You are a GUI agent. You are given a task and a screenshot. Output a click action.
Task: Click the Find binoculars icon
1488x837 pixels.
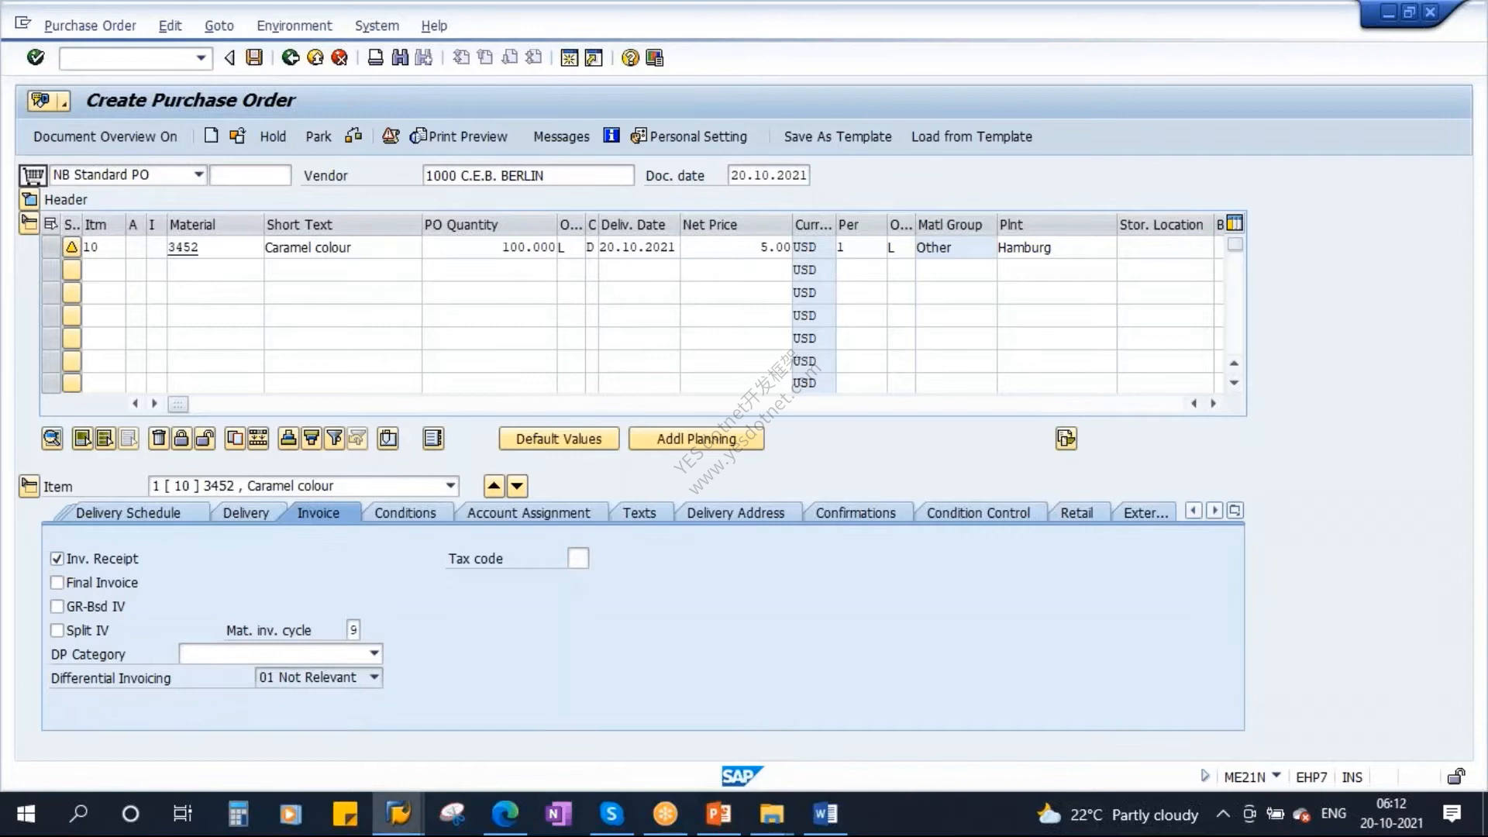tap(400, 57)
